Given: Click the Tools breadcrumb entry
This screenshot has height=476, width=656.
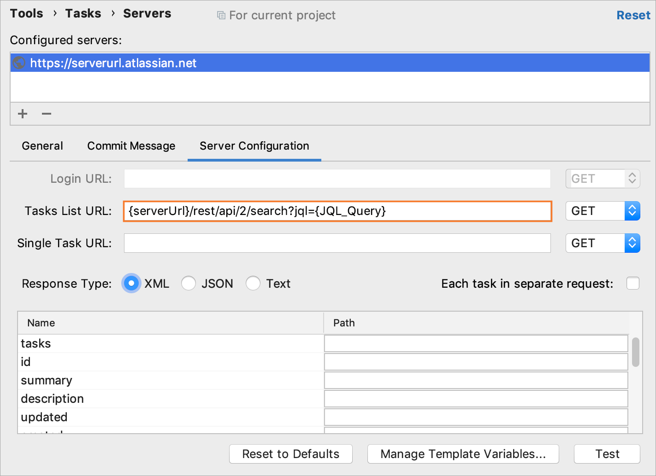Looking at the screenshot, I should [26, 13].
